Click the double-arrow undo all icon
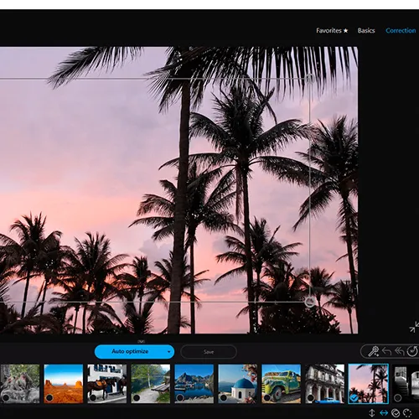419x419 pixels. tap(400, 351)
